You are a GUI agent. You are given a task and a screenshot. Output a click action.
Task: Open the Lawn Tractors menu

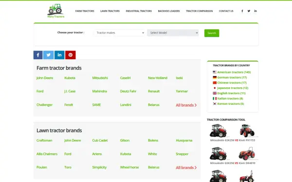(110, 11)
